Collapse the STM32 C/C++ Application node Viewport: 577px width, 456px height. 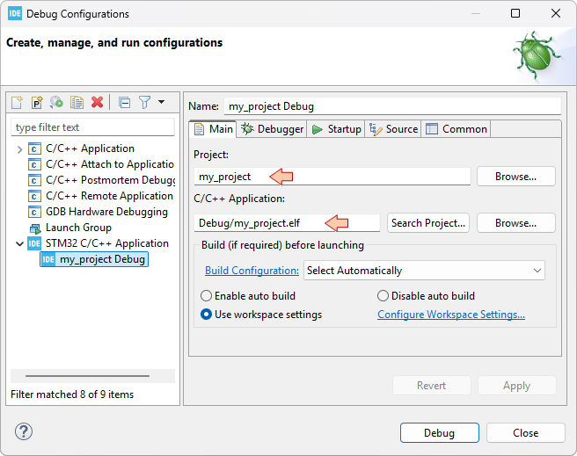(x=19, y=244)
